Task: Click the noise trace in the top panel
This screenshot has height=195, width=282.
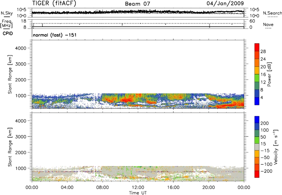Action: click(138, 12)
